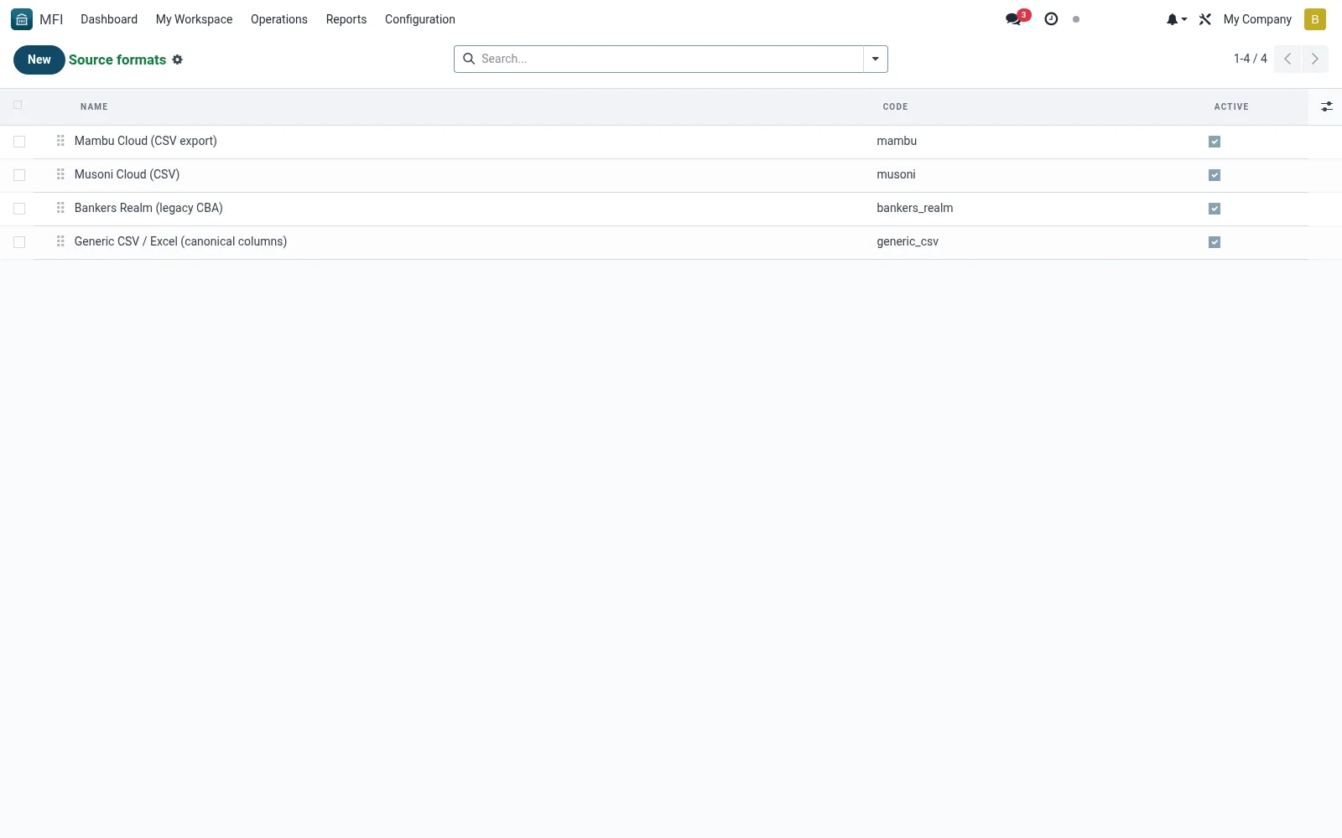Click the generic_csv code cell
Image resolution: width=1342 pixels, height=838 pixels.
[908, 241]
